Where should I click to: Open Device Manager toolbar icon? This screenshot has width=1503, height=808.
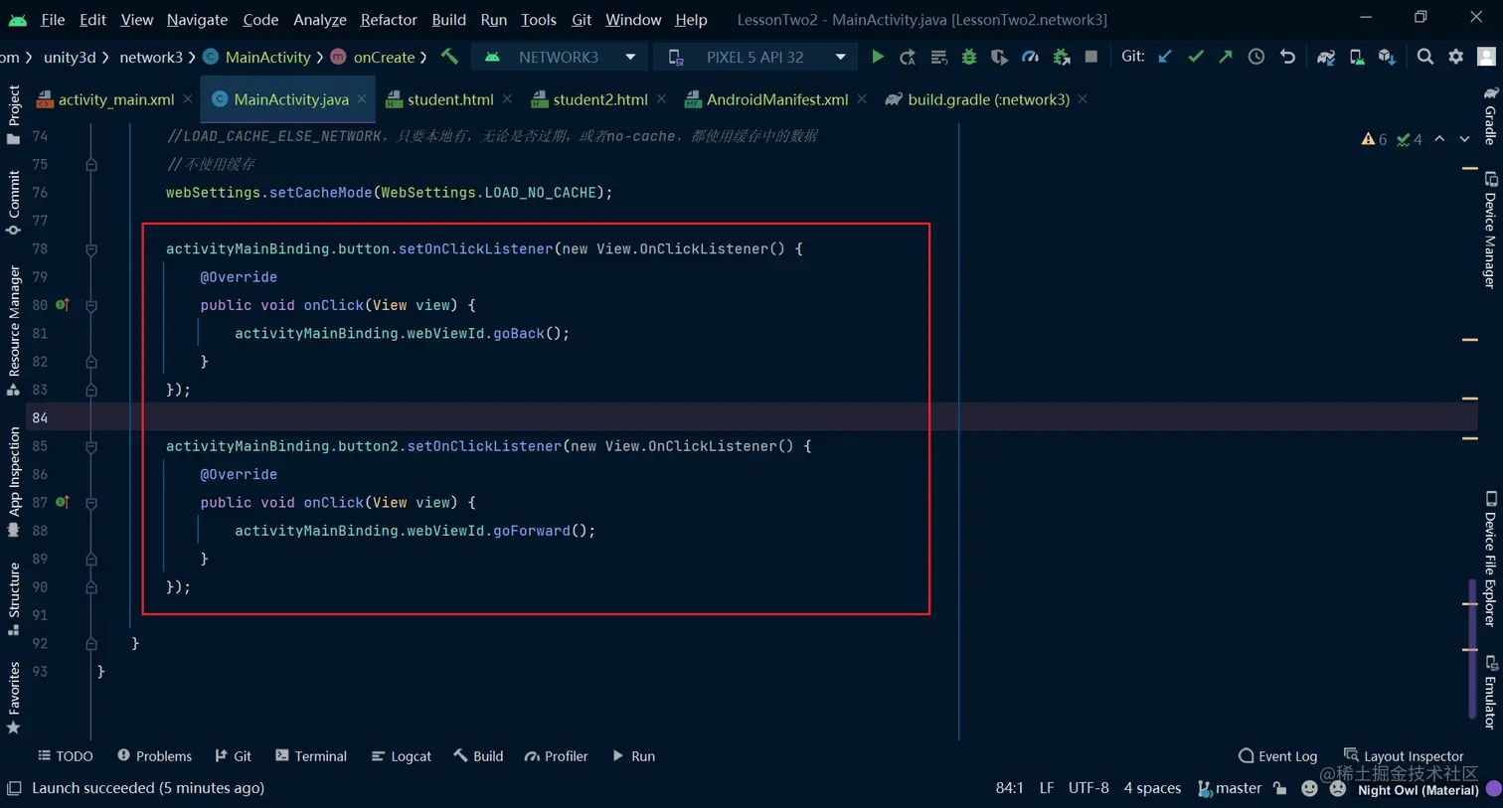click(x=1357, y=57)
